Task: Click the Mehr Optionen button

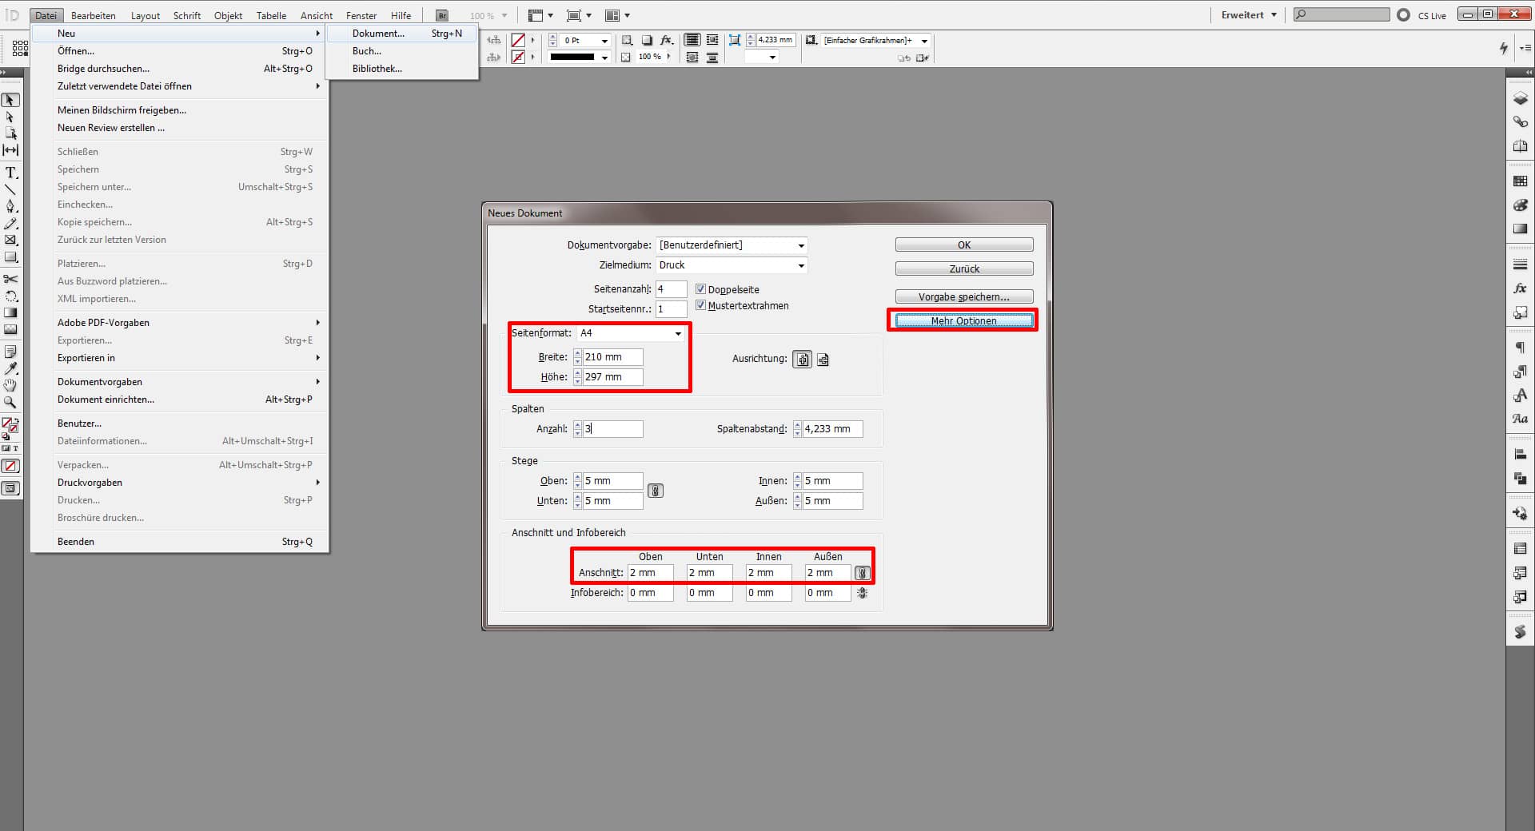Action: [x=963, y=320]
